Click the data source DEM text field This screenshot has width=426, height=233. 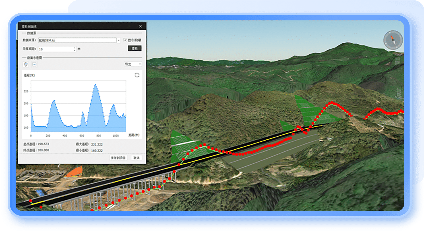pos(77,41)
